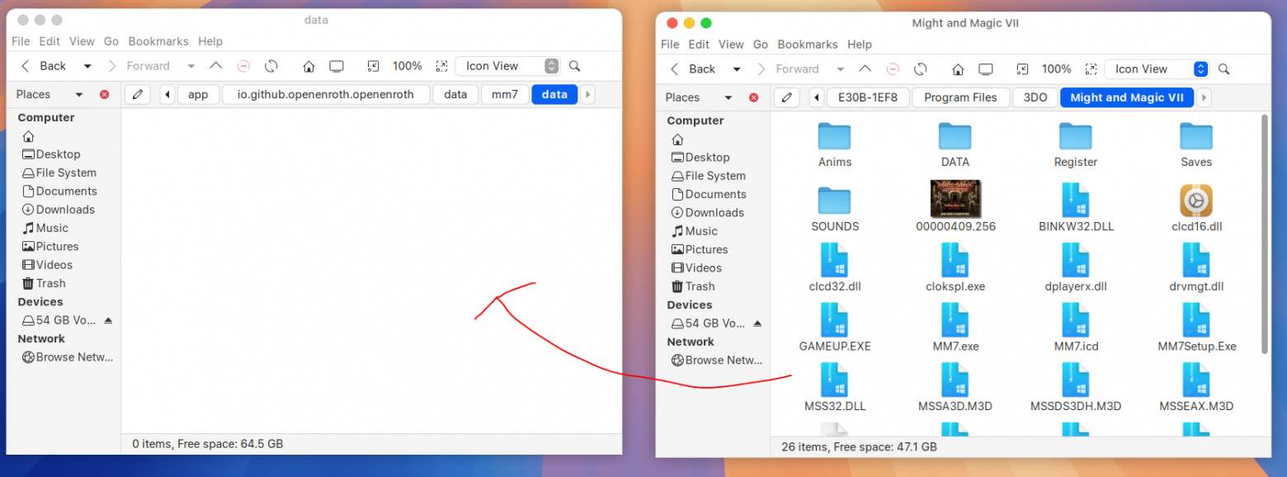This screenshot has width=1287, height=477.
Task: Select the SOUNDS folder
Action: (x=835, y=209)
